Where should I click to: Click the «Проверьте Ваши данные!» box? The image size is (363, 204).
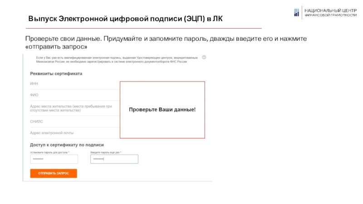coord(162,110)
